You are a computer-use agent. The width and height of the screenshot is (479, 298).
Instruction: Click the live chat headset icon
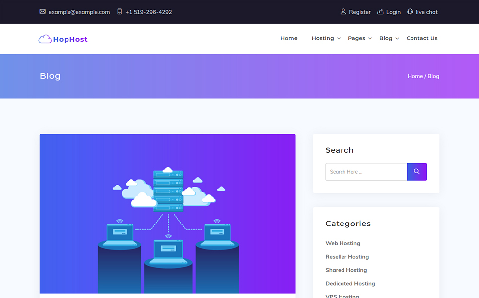click(410, 12)
